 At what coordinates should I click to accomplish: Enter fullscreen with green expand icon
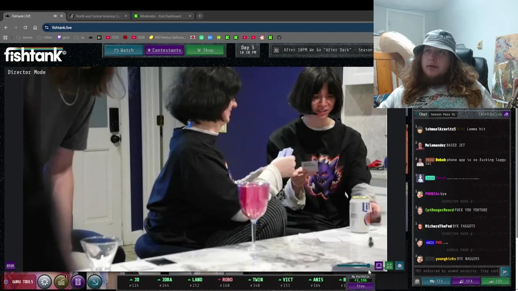click(x=389, y=266)
